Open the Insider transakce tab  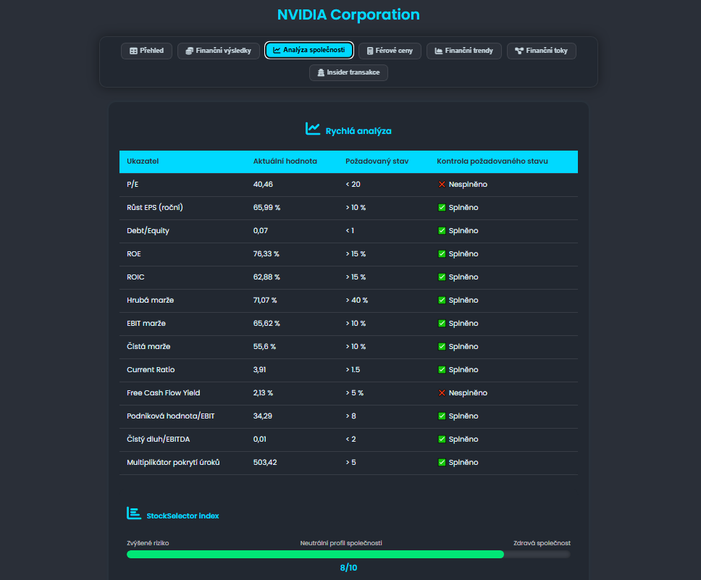point(349,72)
